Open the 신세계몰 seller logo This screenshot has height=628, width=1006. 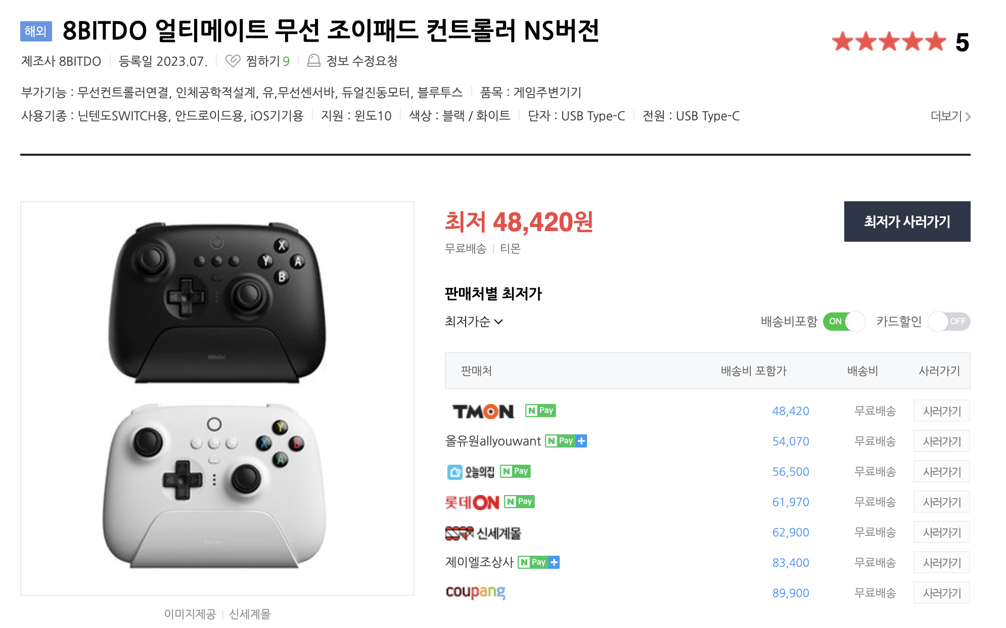coord(483,533)
